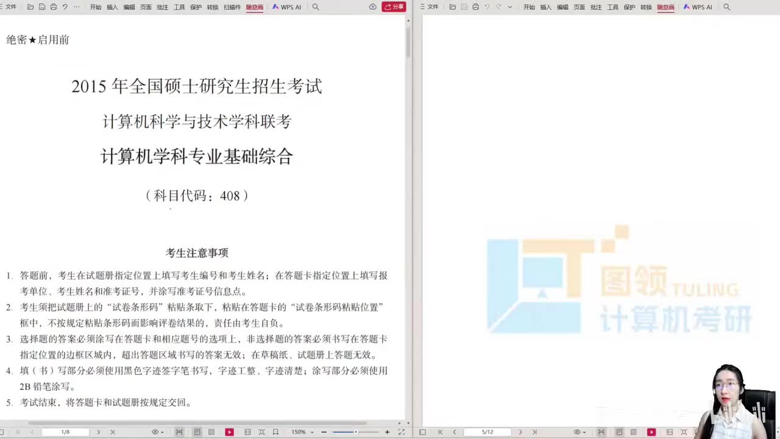Jump to last page in left window
This screenshot has width=780, height=439.
click(112, 432)
